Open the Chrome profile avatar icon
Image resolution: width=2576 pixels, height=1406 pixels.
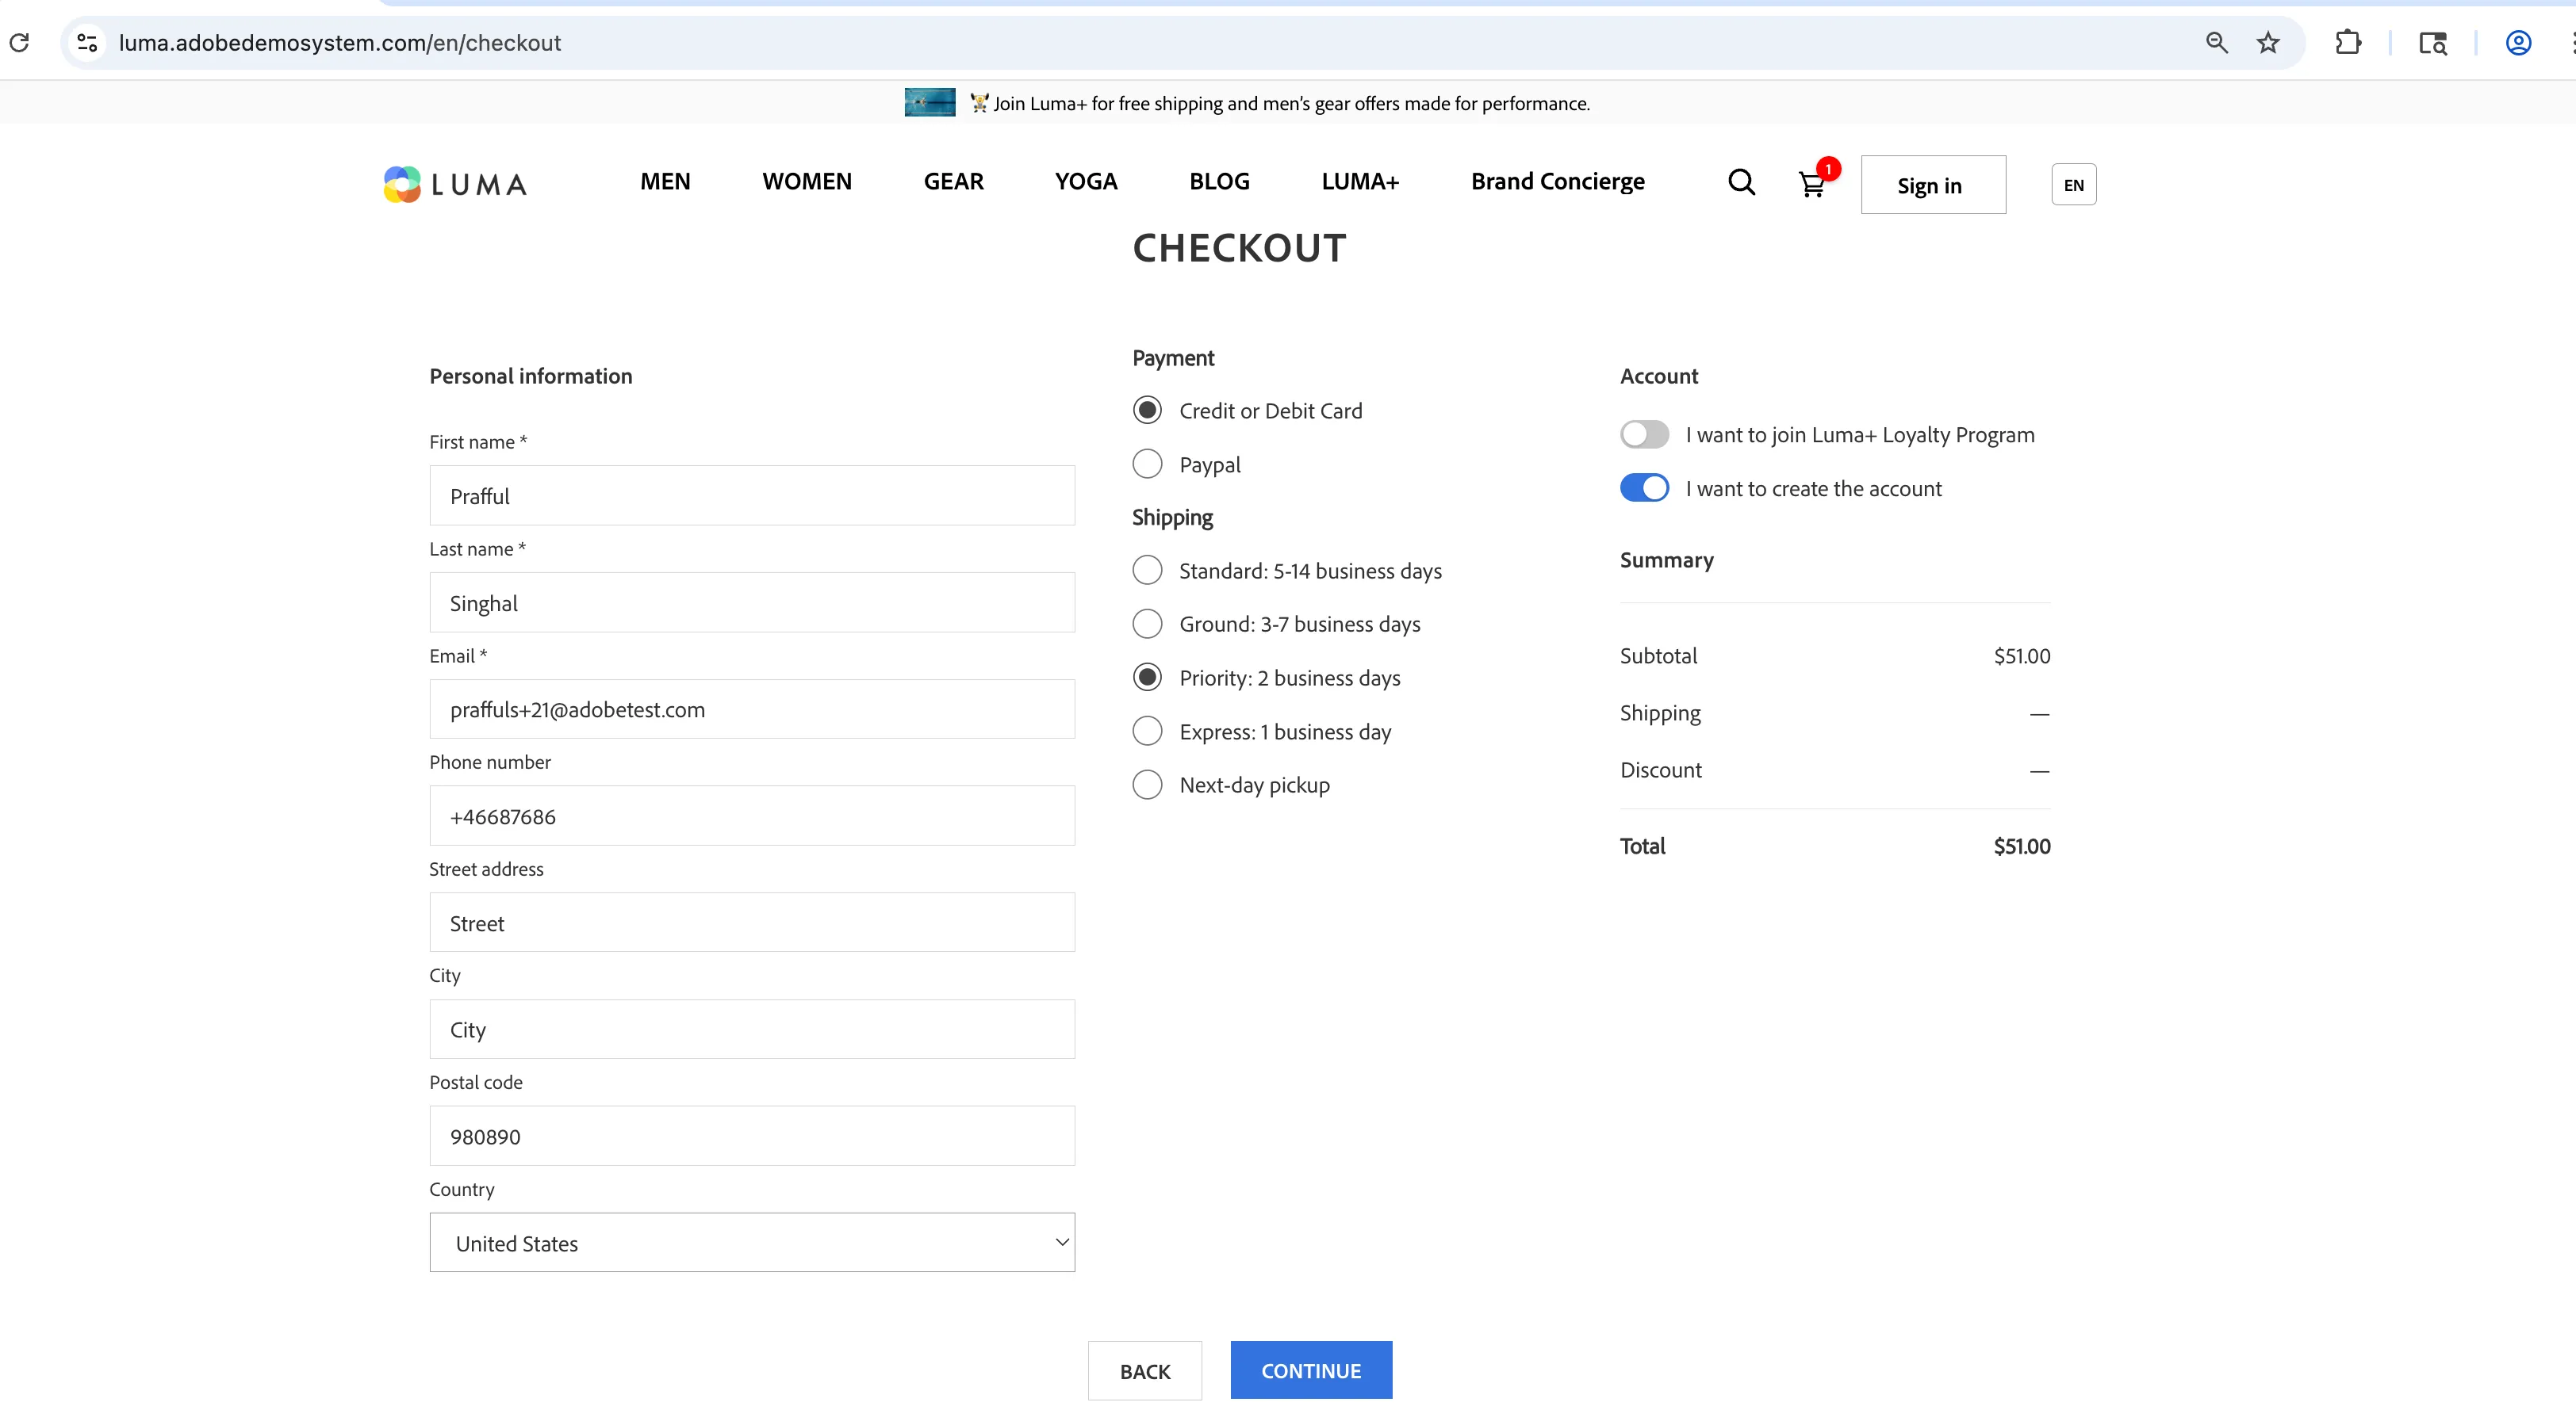click(x=2518, y=42)
